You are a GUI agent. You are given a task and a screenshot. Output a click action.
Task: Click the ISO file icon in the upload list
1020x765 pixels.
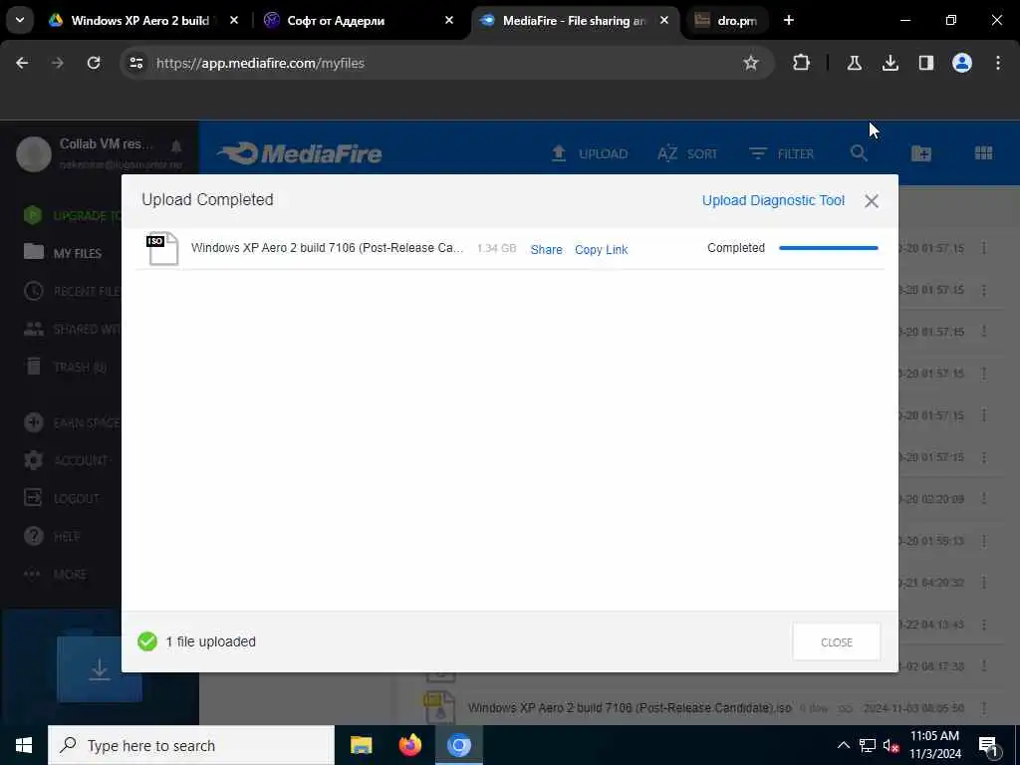tap(162, 248)
